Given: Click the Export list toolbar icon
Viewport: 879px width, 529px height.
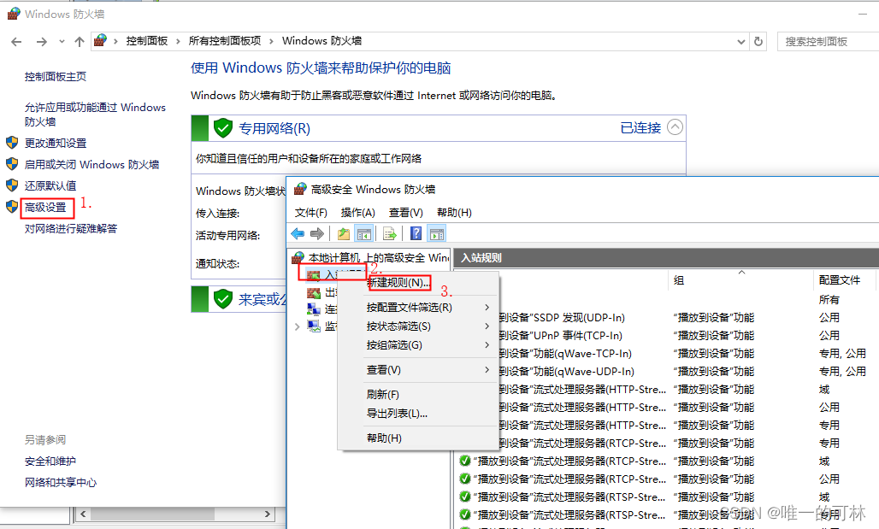Looking at the screenshot, I should tap(390, 233).
